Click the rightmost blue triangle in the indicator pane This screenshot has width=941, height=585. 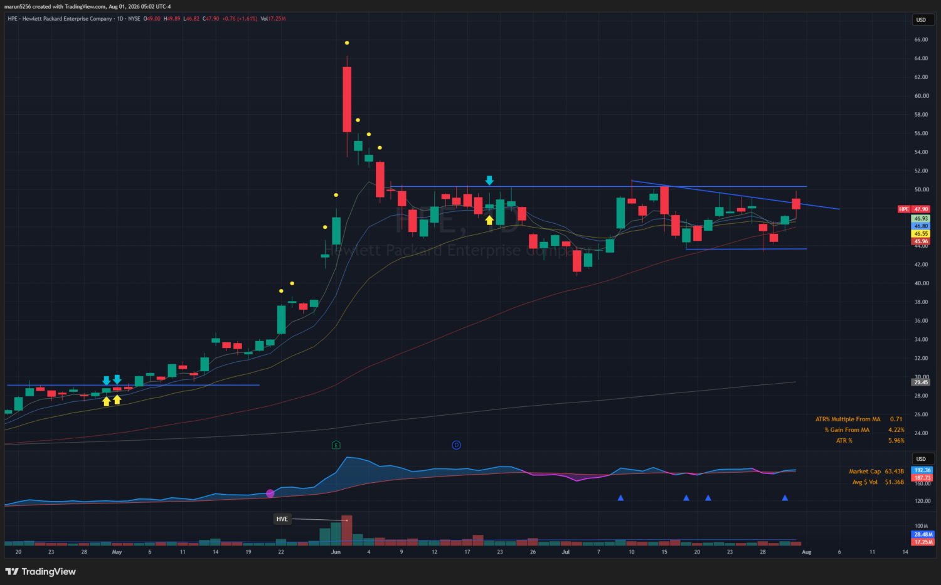tap(785, 498)
